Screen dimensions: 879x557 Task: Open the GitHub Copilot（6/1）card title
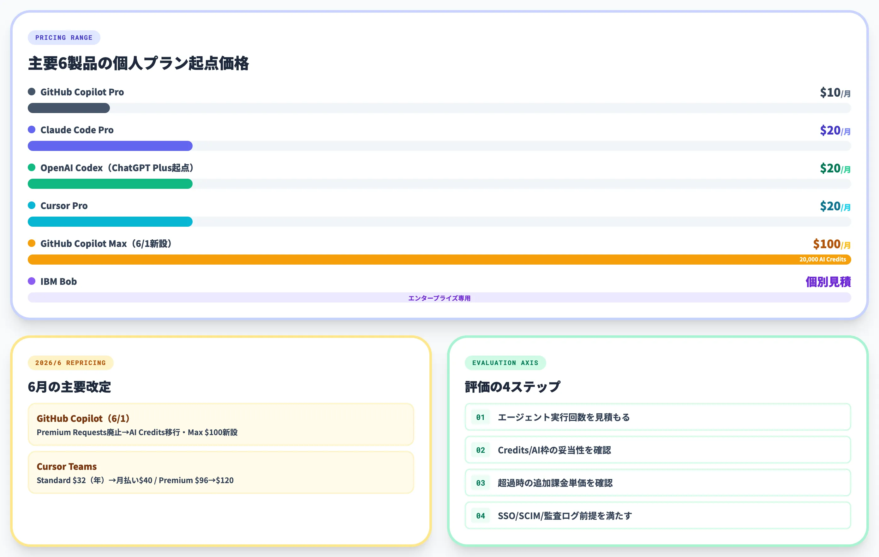click(83, 419)
